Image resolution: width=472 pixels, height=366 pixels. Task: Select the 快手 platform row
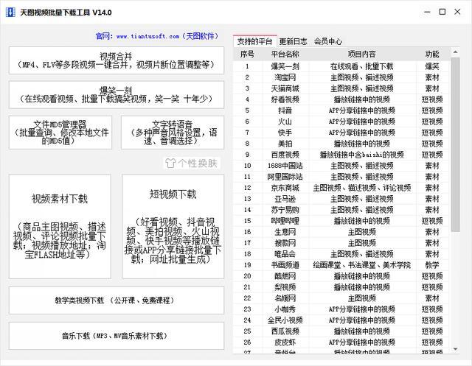341,133
